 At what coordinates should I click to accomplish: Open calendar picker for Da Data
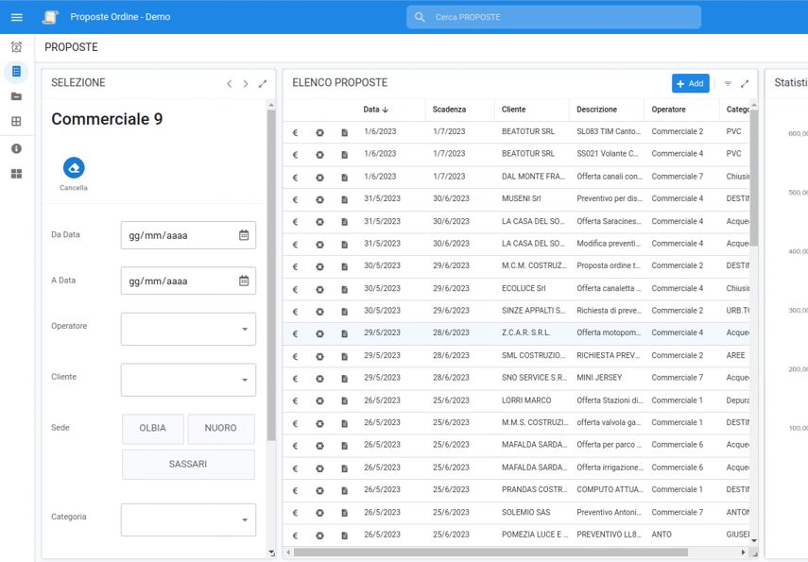[244, 235]
